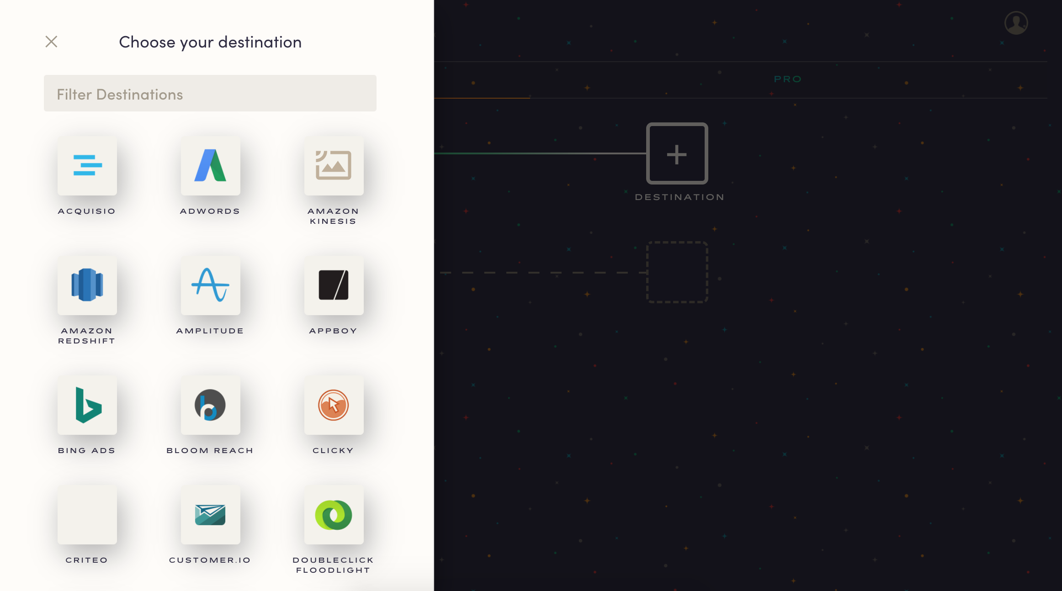Choose the AdWords destination icon
Image resolution: width=1062 pixels, height=591 pixels.
point(211,166)
